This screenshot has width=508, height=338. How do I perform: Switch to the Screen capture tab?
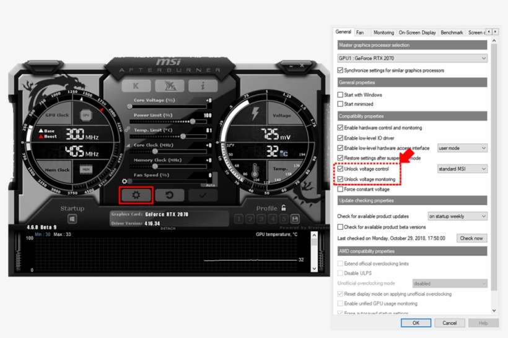click(476, 32)
